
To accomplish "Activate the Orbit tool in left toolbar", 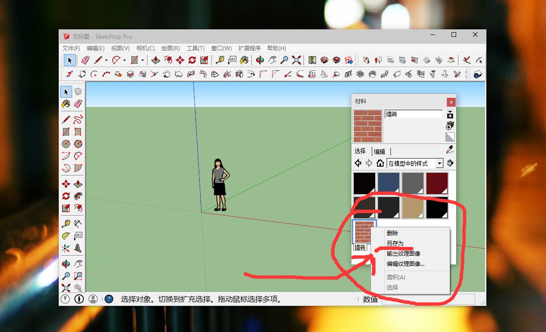I will (66, 264).
